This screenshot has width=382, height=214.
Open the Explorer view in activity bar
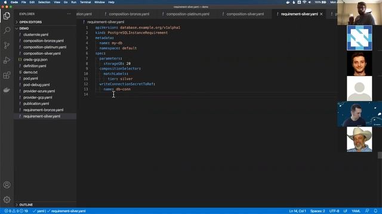pyautogui.click(x=7, y=16)
